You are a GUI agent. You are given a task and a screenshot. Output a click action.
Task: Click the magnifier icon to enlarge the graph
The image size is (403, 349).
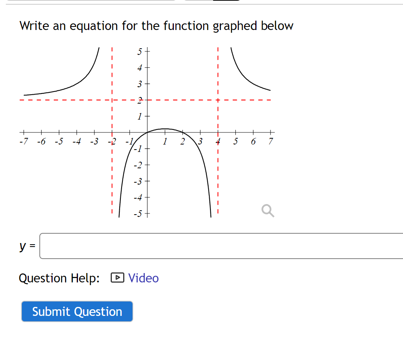pos(267,211)
